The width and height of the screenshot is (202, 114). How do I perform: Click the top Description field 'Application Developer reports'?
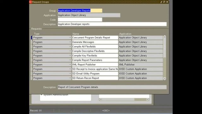coord(112,24)
